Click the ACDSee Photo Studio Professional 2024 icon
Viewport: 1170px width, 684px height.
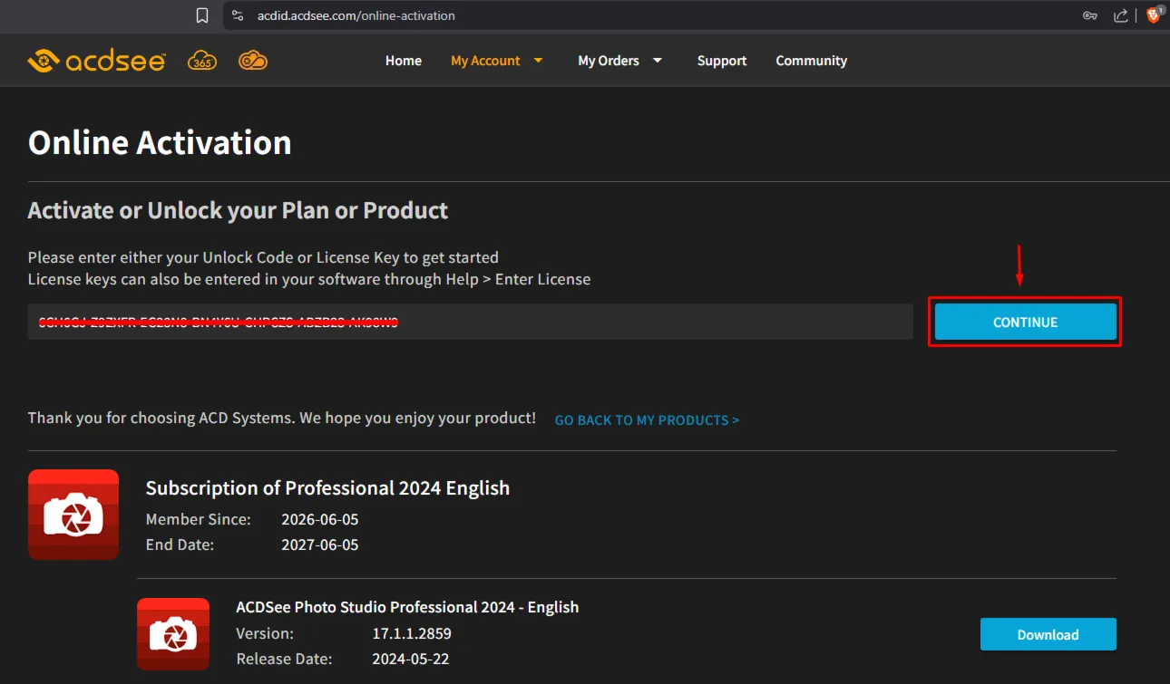coord(173,633)
